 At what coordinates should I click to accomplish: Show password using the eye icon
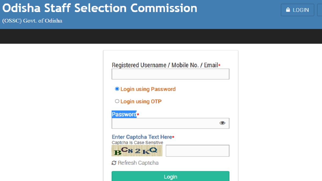coord(222,123)
